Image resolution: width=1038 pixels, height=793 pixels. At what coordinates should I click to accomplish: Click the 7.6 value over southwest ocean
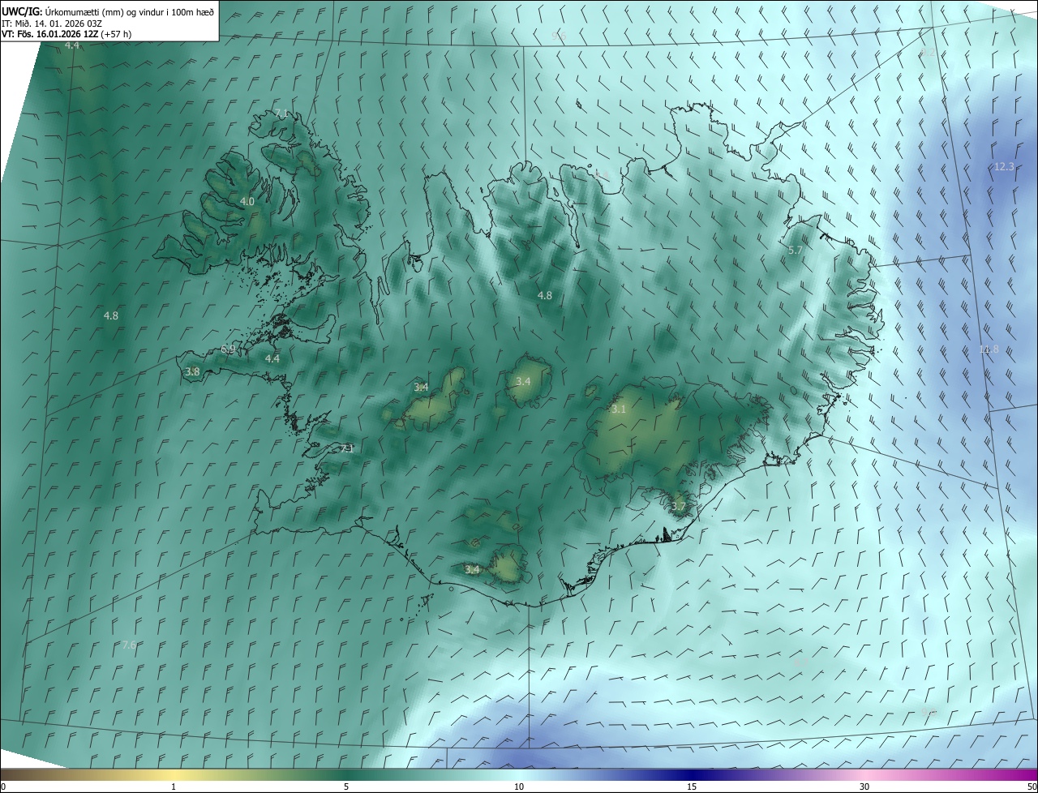click(x=129, y=645)
